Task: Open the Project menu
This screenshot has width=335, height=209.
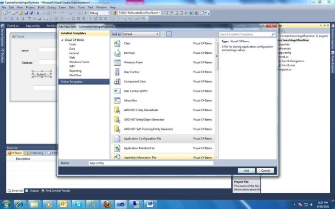Action: click(30, 7)
